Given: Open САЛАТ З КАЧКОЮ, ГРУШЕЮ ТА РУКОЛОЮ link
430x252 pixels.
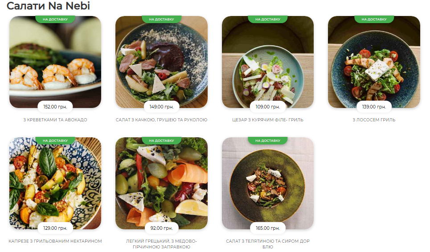Looking at the screenshot, I should (161, 120).
